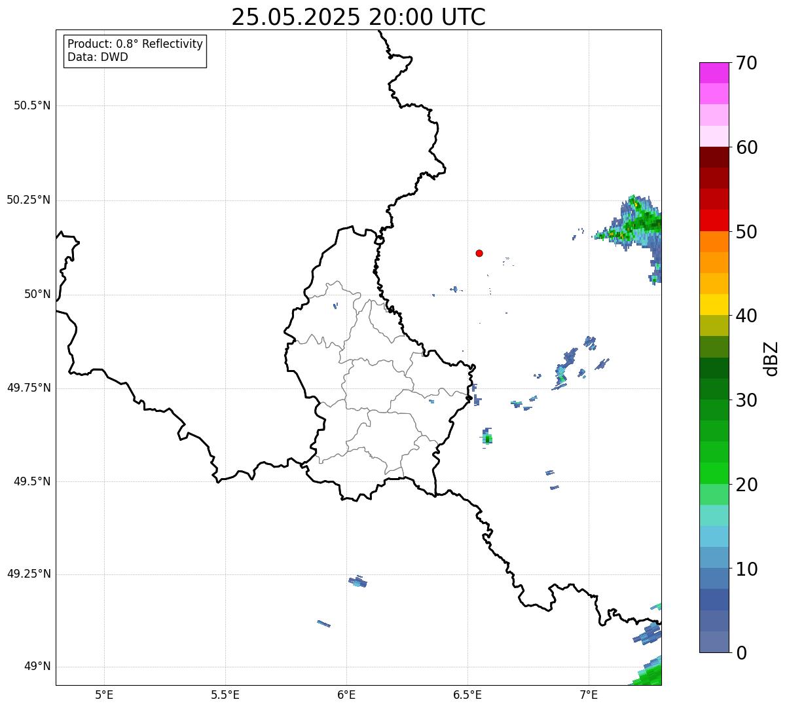Click the '6°E' longitude label
The height and width of the screenshot is (708, 787).
[346, 695]
